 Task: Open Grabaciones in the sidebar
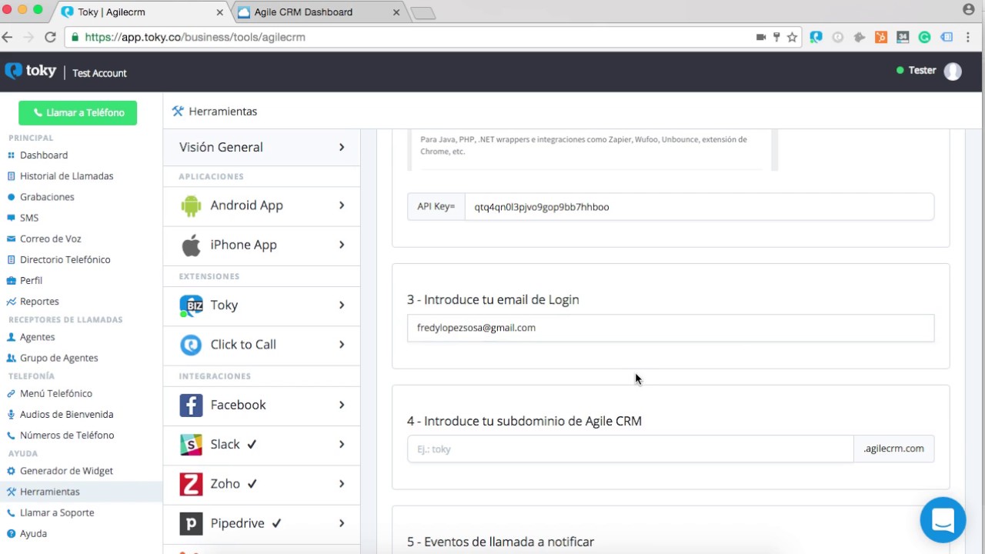click(47, 197)
